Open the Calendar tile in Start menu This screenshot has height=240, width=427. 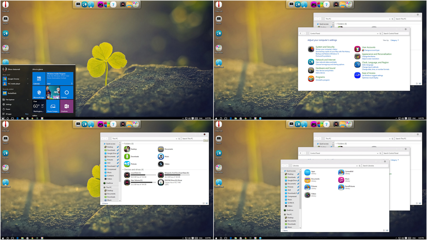tap(39, 79)
